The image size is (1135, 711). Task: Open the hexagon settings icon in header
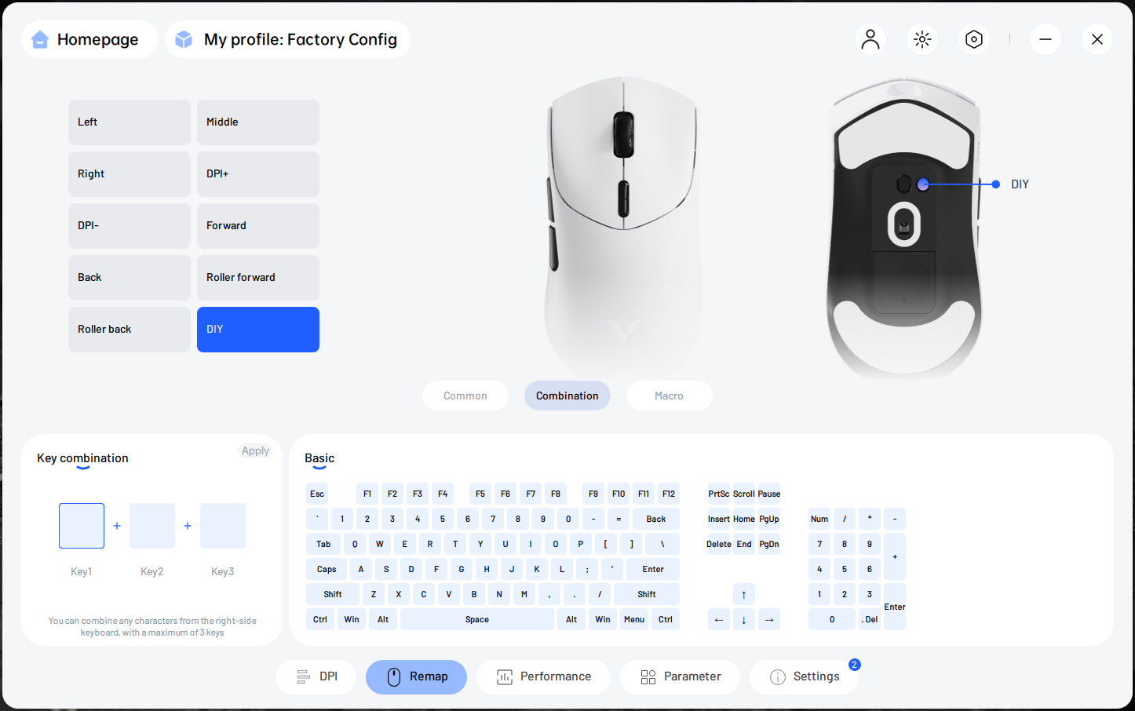coord(974,39)
